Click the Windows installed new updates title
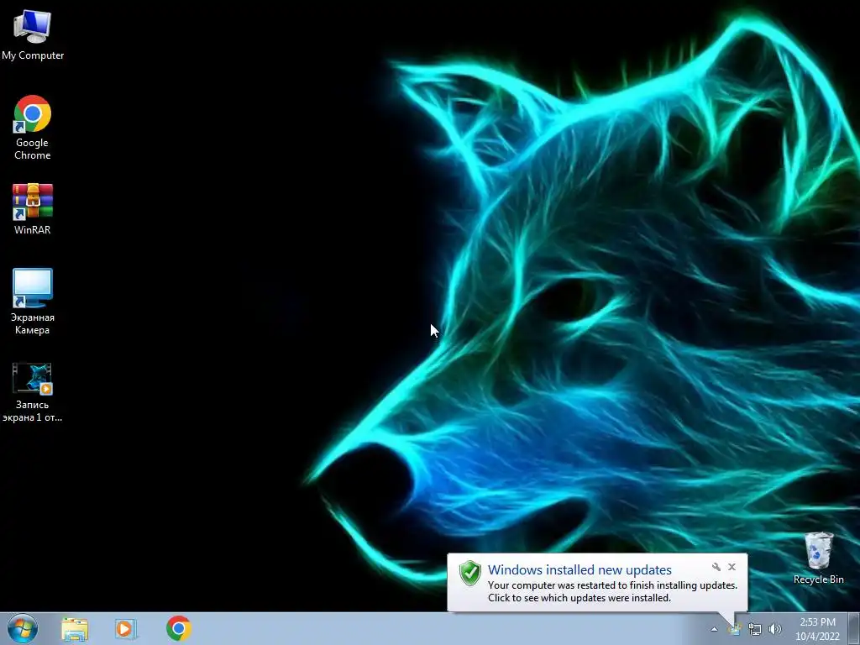This screenshot has width=860, height=645. pos(579,570)
